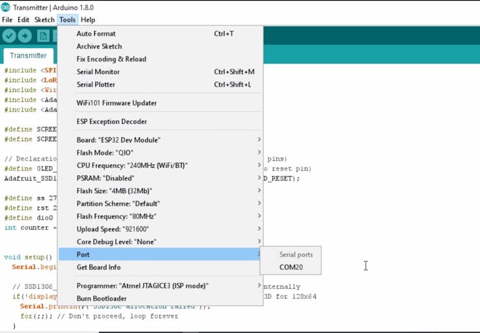Click "D_RESET);" code text
The height and width of the screenshot is (333, 480).
pyautogui.click(x=282, y=179)
